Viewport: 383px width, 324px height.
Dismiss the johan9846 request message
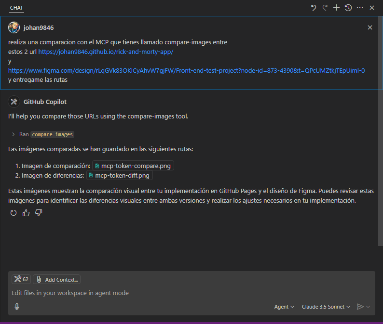(370, 27)
